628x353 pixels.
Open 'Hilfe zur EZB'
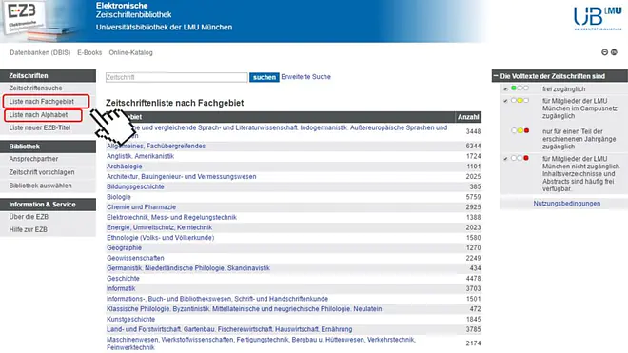[28, 229]
